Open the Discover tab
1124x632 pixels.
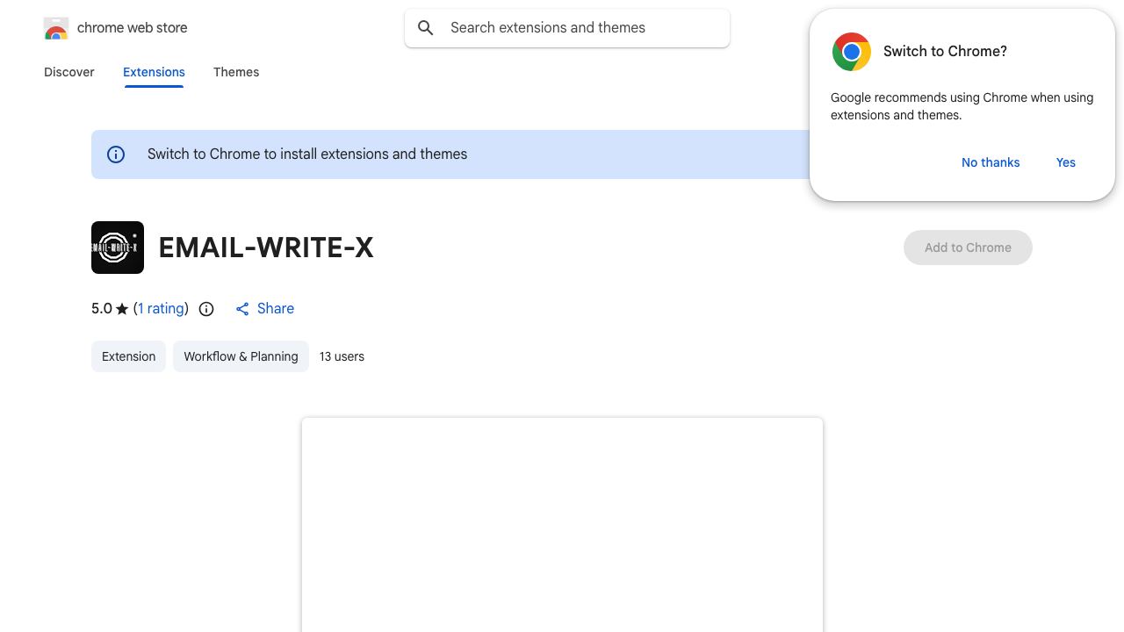pos(69,72)
